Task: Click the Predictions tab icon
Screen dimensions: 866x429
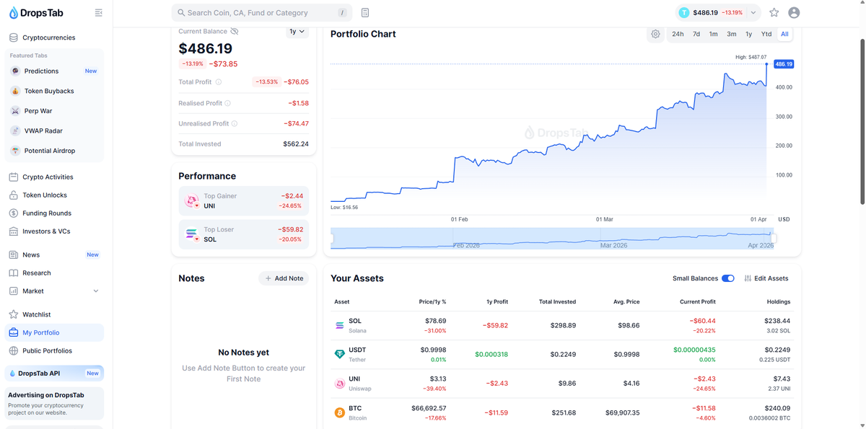Action: 16,71
